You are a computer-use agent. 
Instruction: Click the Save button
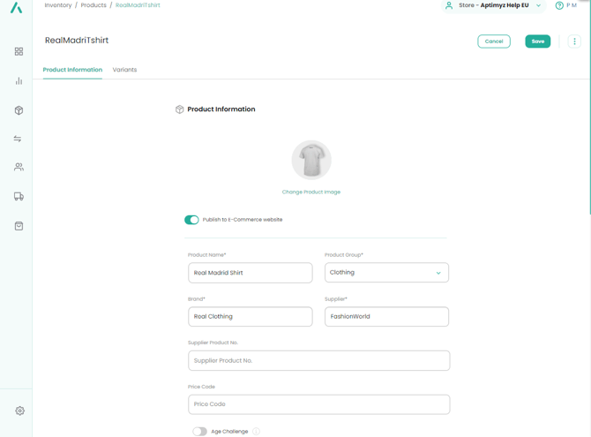pyautogui.click(x=537, y=41)
